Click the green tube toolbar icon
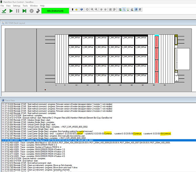196x172 pixels. [x=128, y=9]
